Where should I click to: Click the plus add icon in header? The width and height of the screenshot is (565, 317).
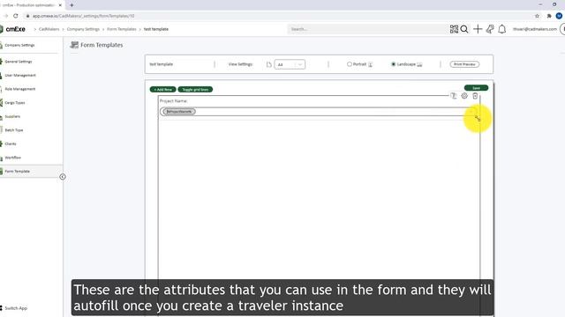(x=478, y=29)
